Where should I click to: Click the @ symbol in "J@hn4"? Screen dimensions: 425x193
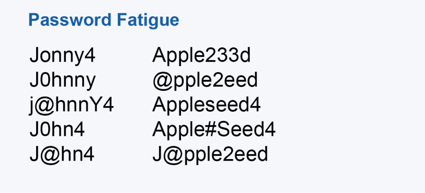(x=48, y=155)
